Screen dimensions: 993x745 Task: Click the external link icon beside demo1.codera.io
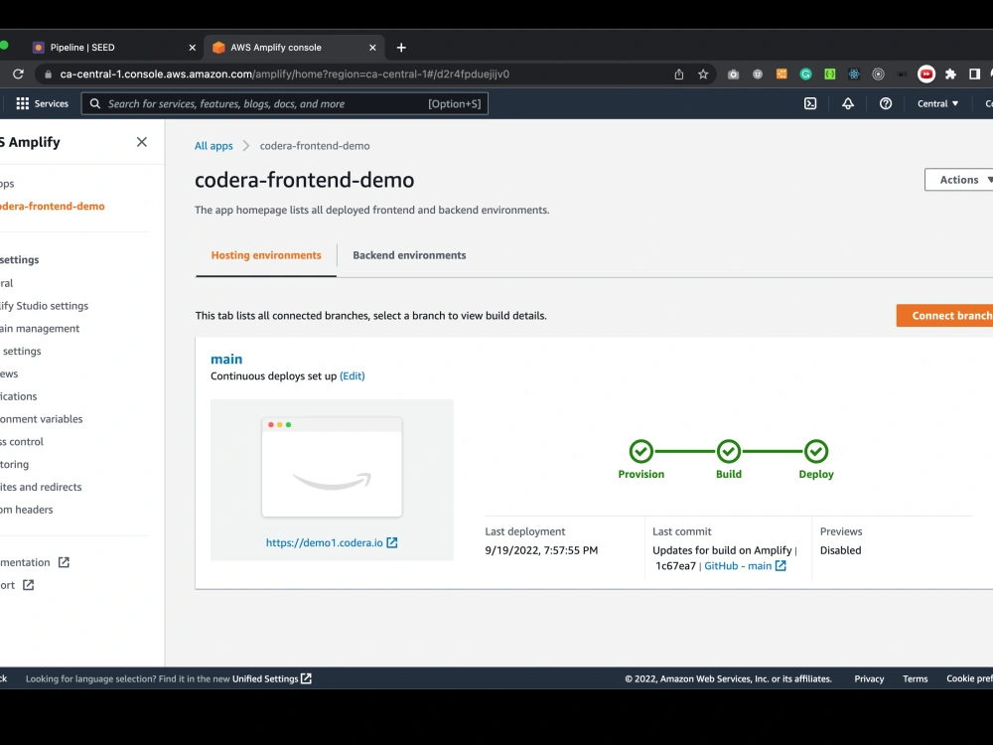point(392,542)
